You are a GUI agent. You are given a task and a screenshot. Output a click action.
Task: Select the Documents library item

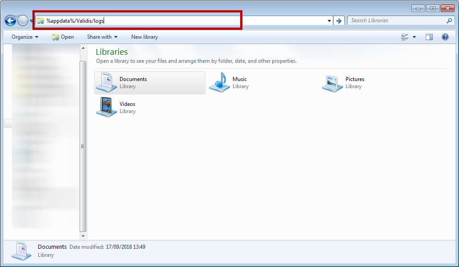(x=149, y=83)
